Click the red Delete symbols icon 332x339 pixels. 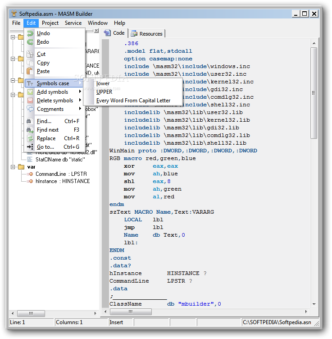point(30,101)
